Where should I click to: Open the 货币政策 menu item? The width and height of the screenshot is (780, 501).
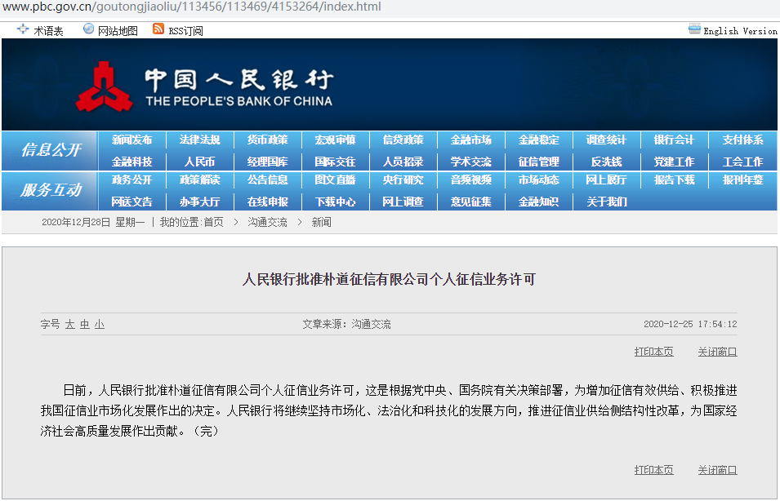point(267,140)
